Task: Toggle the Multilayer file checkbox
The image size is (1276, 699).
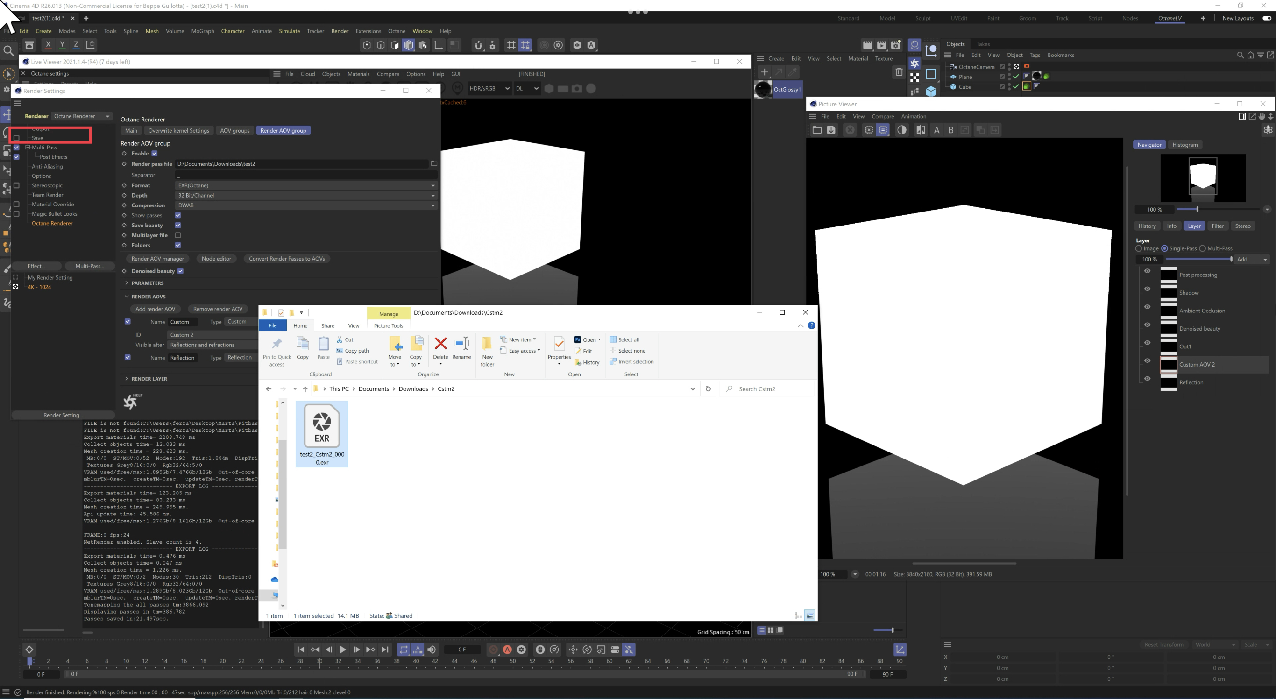Action: 178,235
